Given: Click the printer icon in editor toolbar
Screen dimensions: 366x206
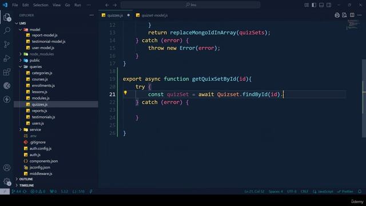Looking at the screenshot, I should coord(337,15).
